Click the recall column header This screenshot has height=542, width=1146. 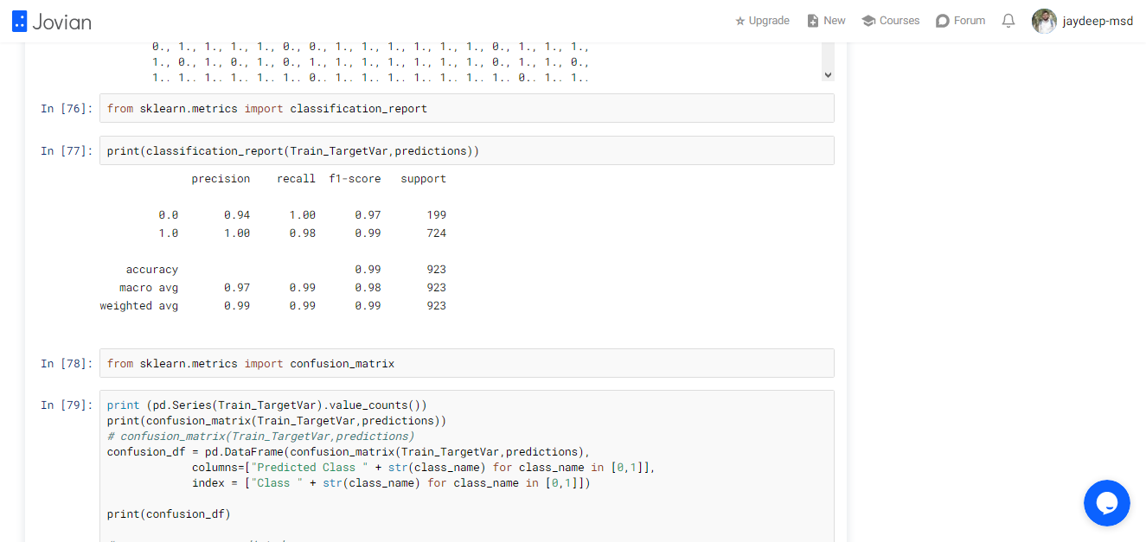[x=296, y=179]
